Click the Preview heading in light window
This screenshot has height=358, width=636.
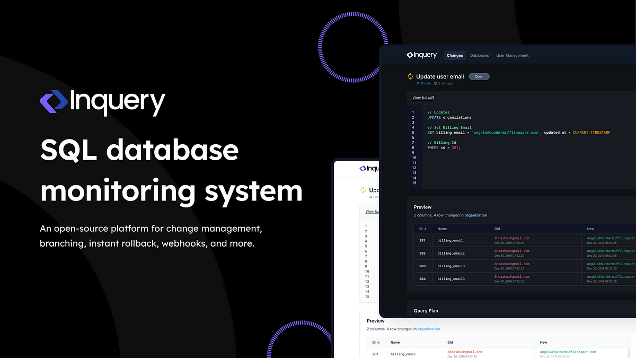(376, 321)
